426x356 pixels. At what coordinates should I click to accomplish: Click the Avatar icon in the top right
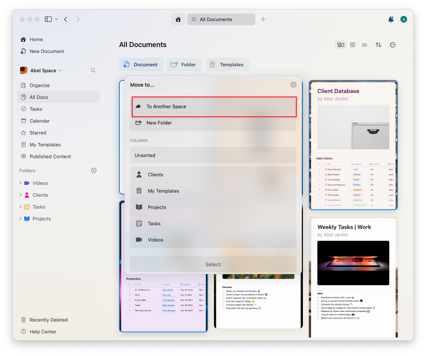[x=404, y=19]
